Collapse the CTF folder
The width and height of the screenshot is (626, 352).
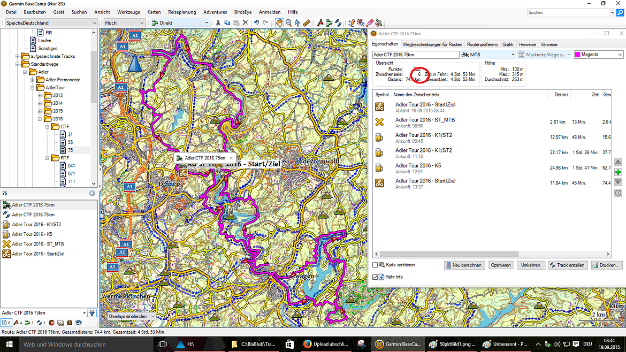tap(47, 126)
